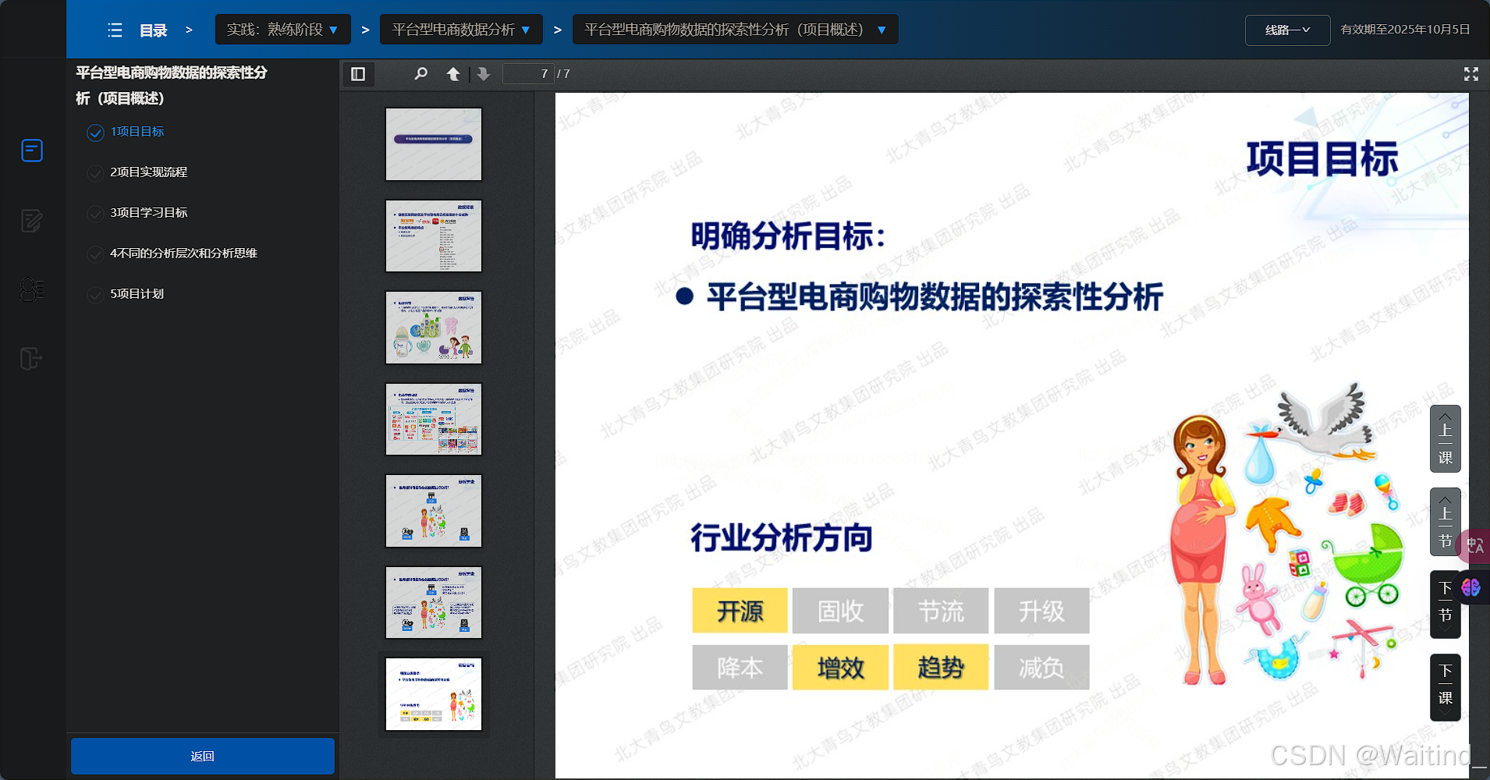1490x780 pixels.
Task: Open section 5项目计划
Action: click(137, 294)
